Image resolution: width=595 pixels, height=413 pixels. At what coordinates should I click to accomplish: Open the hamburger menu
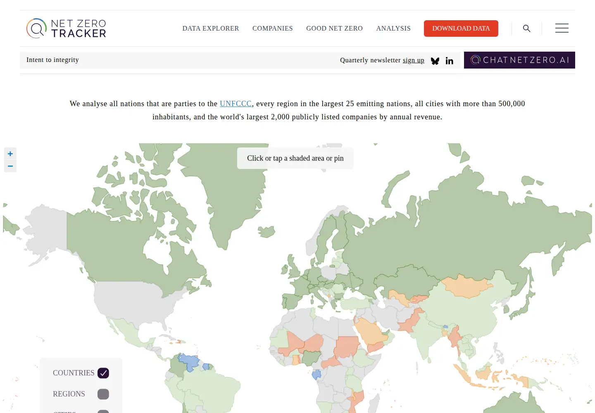coord(562,28)
